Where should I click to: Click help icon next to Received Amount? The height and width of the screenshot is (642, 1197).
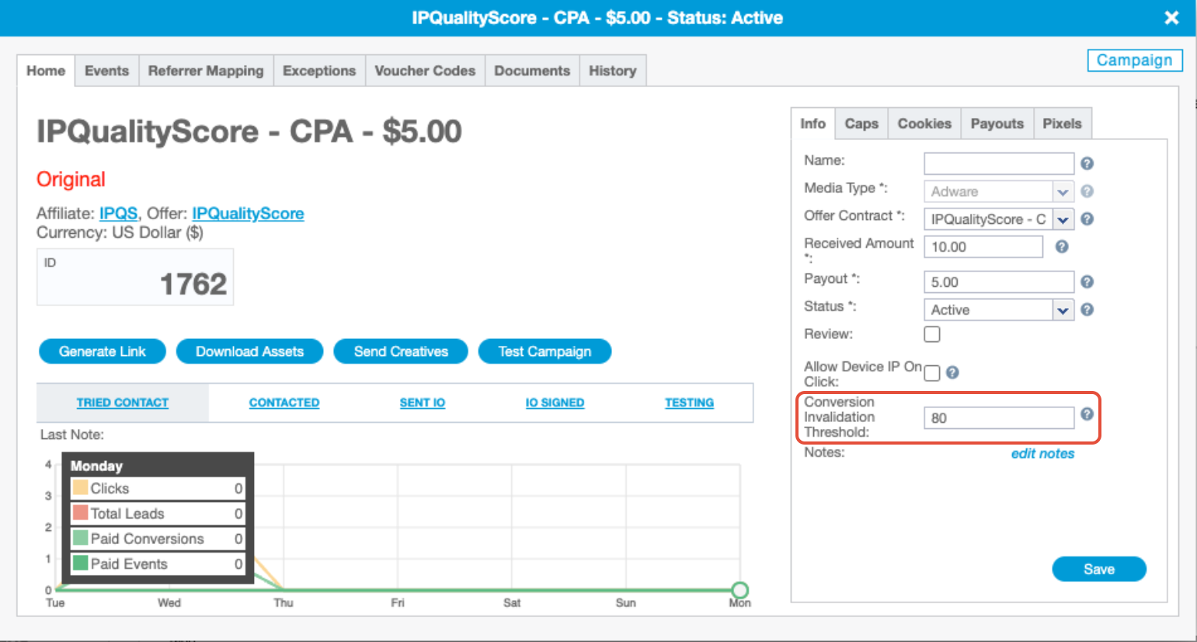[1061, 246]
